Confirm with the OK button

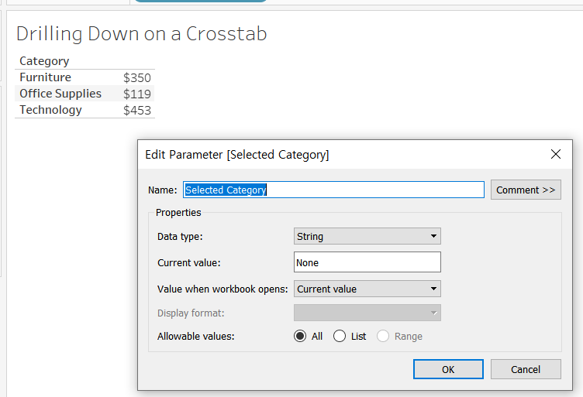[448, 369]
